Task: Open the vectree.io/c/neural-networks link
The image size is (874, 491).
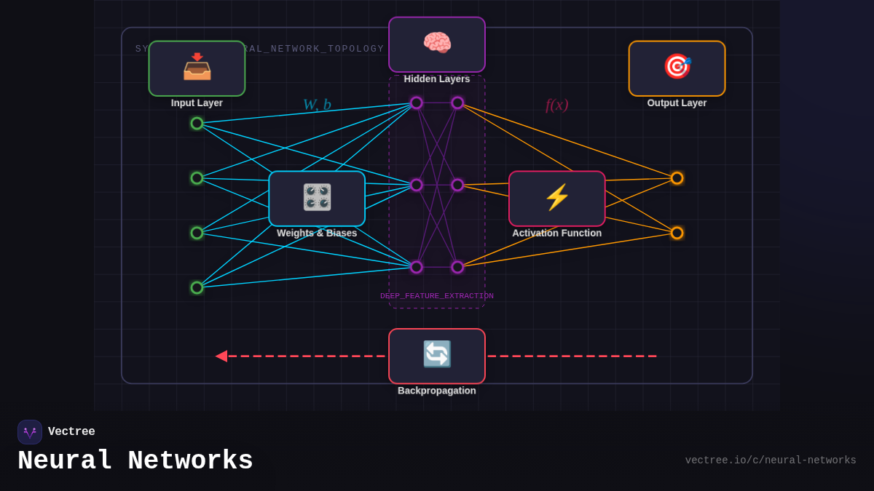Action: point(771,460)
